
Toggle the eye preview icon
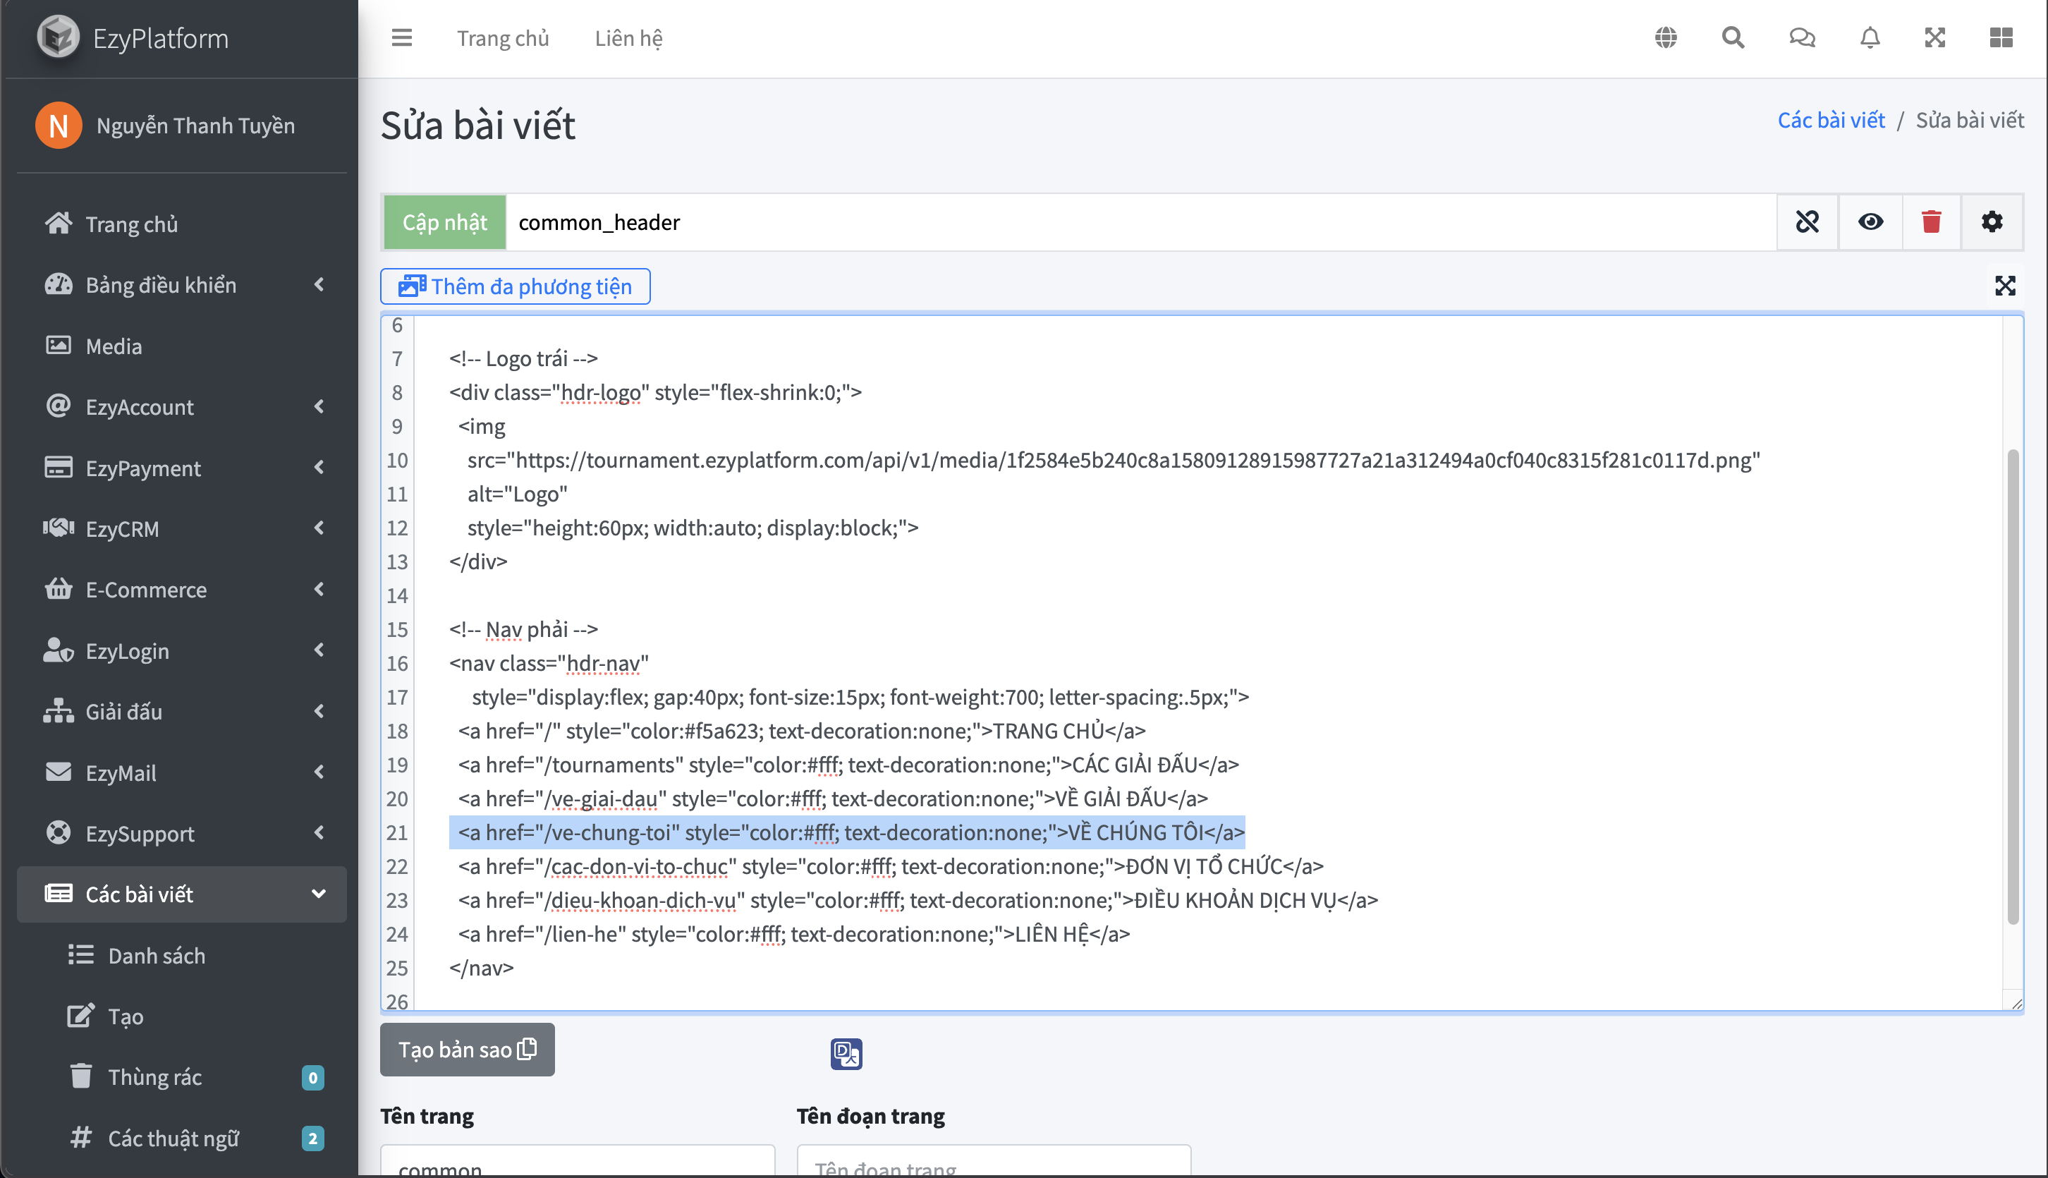(1870, 221)
